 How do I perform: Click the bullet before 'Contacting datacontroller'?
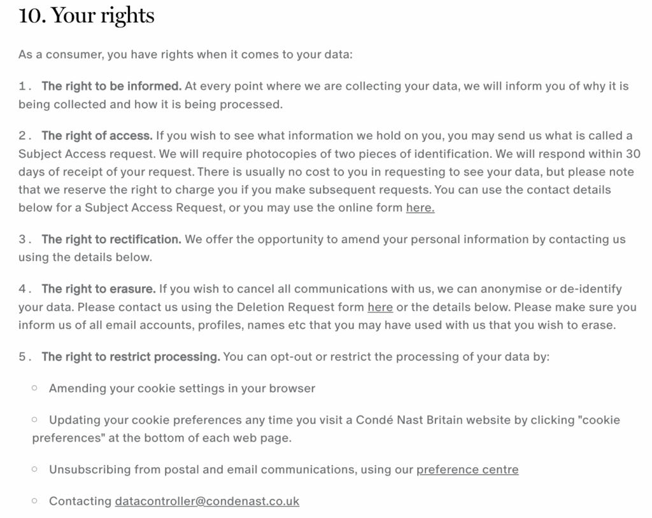34,501
